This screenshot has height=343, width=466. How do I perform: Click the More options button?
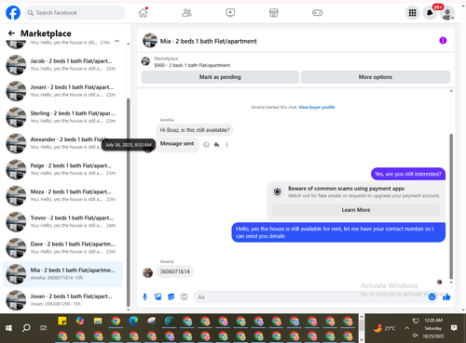(376, 77)
